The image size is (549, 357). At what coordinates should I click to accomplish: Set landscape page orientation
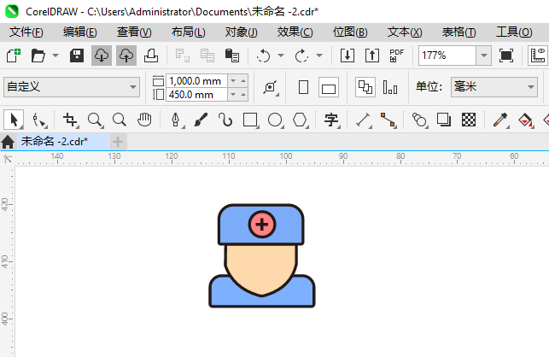click(329, 87)
